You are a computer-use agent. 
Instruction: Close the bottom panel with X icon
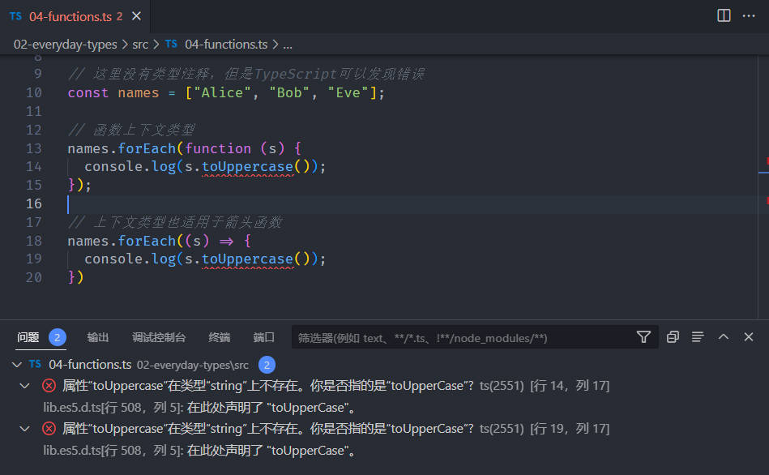tap(749, 337)
